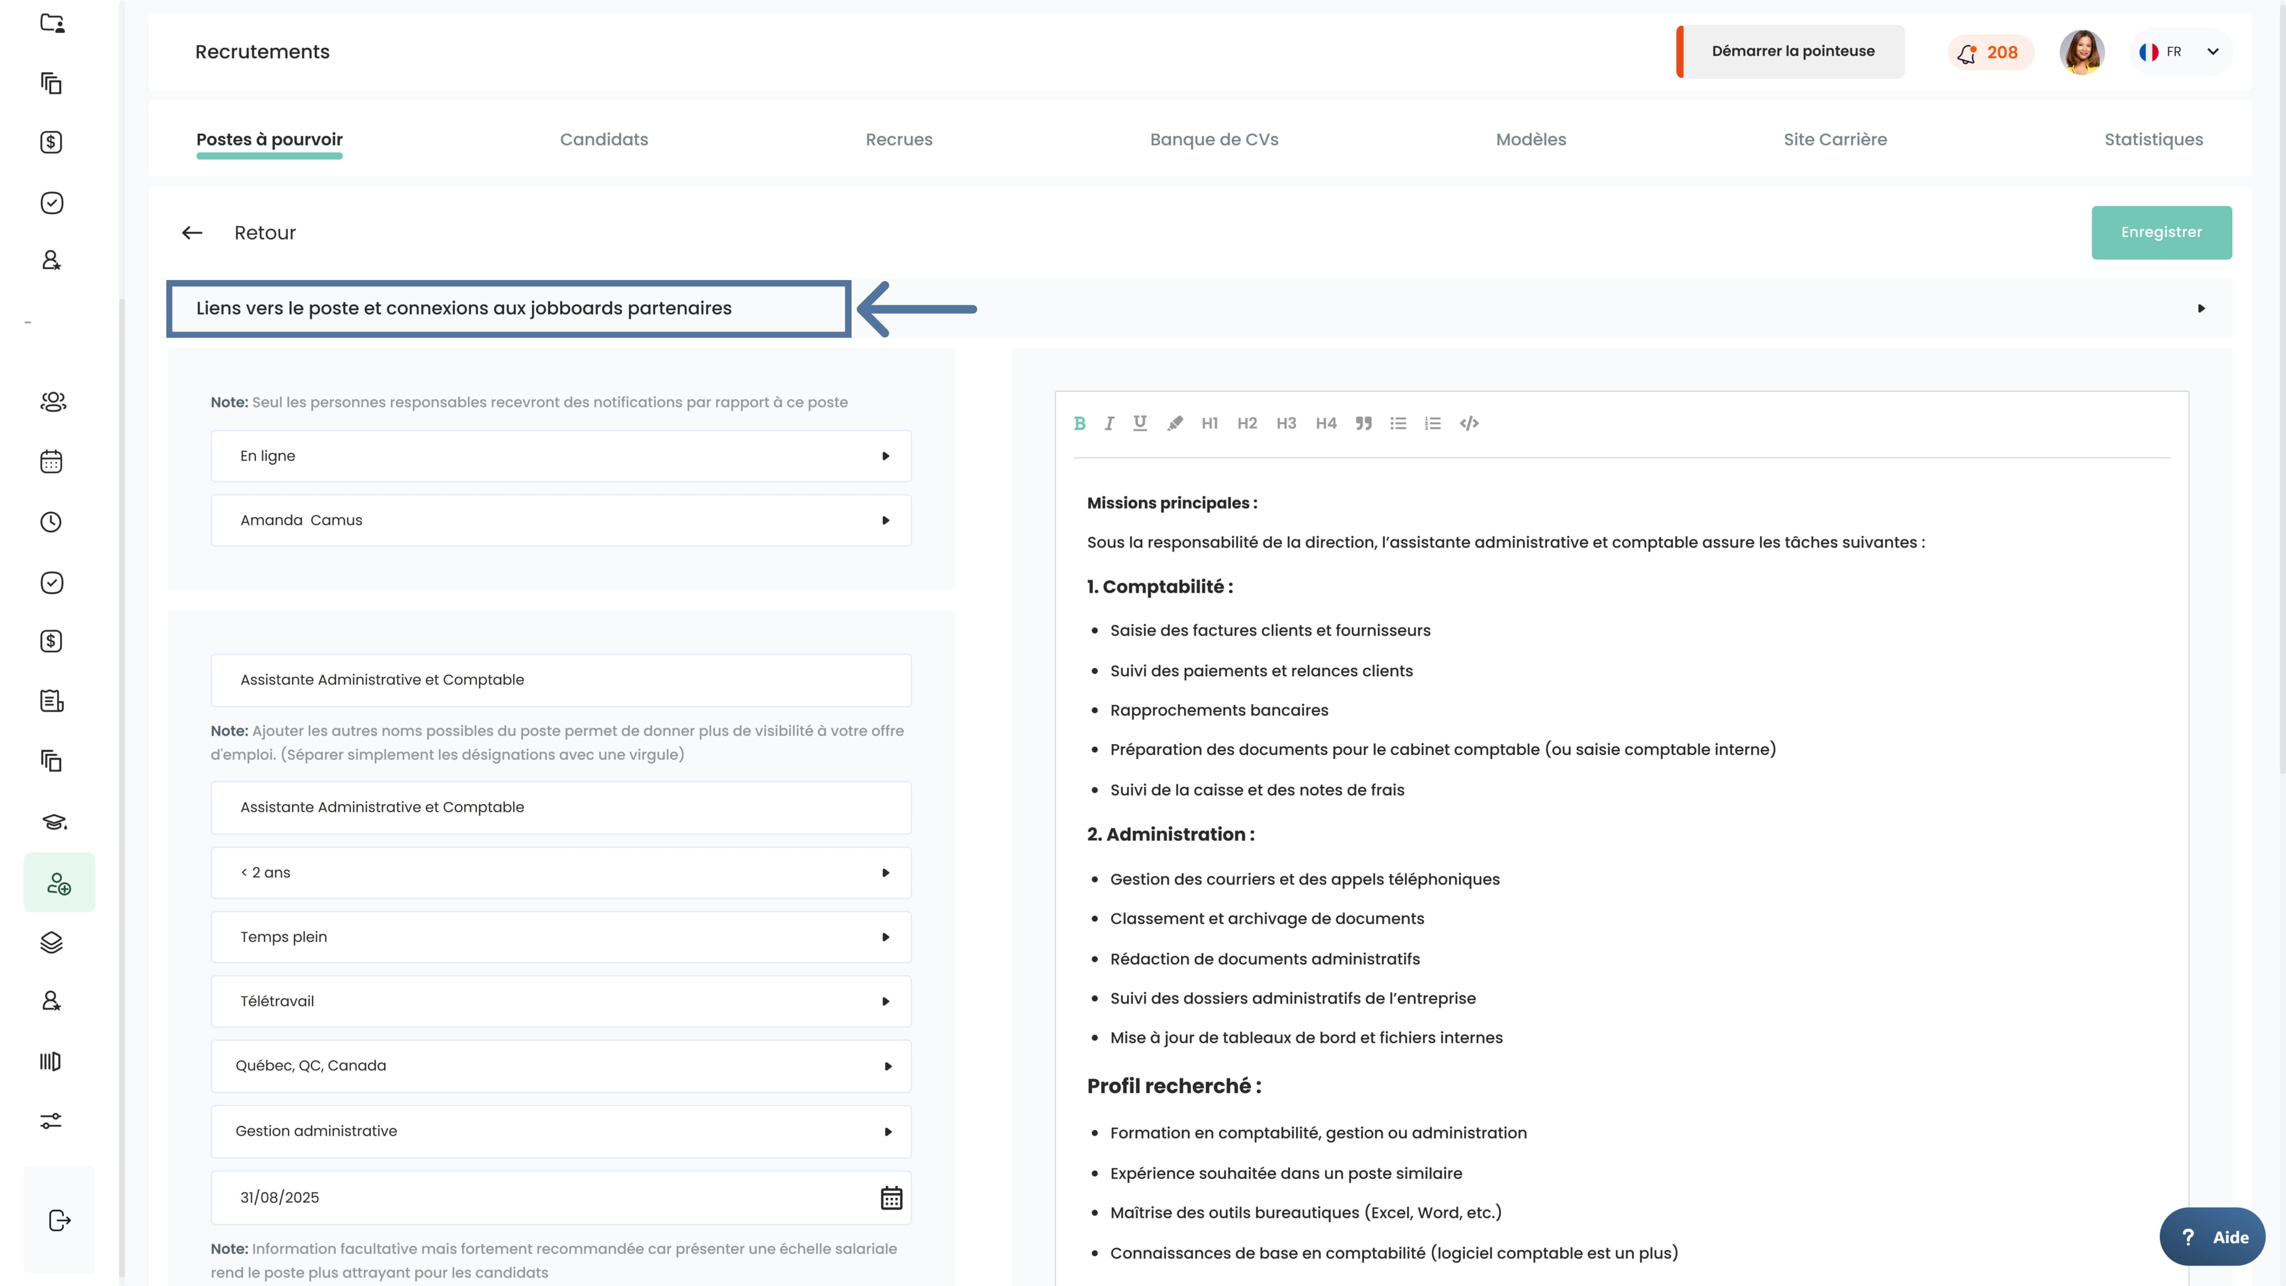The width and height of the screenshot is (2286, 1286).
Task: Insert a bulleted list in the editor
Action: (x=1398, y=424)
